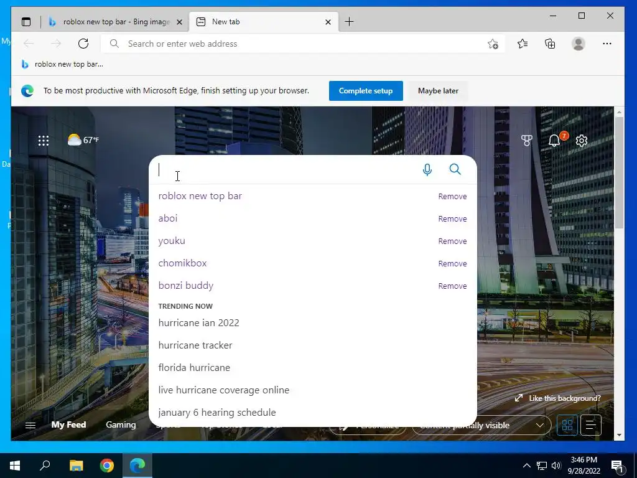Open the Windows Start menu

pos(15,466)
